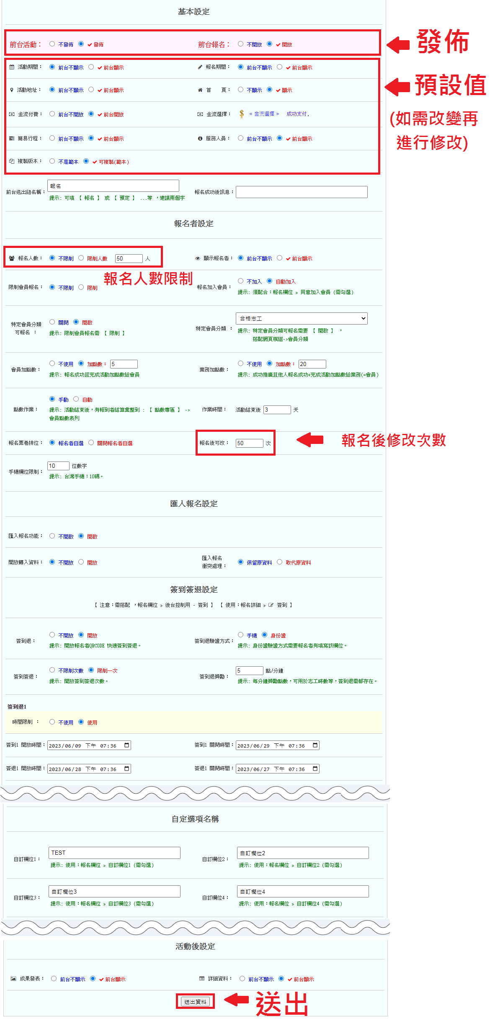Click the people icon beside 報名人數
This screenshot has height=1021, width=490.
tap(12, 258)
